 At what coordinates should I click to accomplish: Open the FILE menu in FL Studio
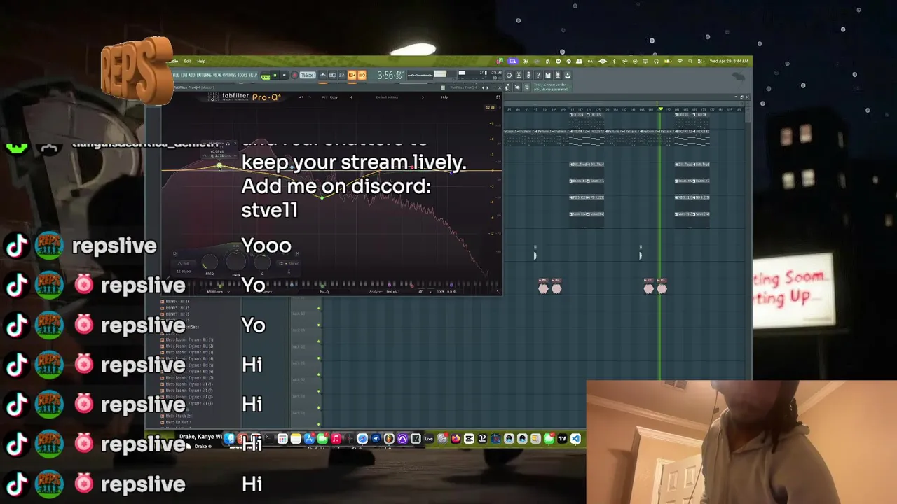click(176, 76)
